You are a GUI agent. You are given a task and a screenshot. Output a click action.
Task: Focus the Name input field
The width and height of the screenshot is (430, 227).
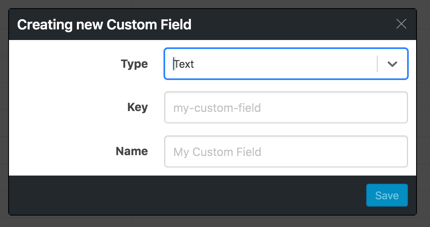pos(286,151)
